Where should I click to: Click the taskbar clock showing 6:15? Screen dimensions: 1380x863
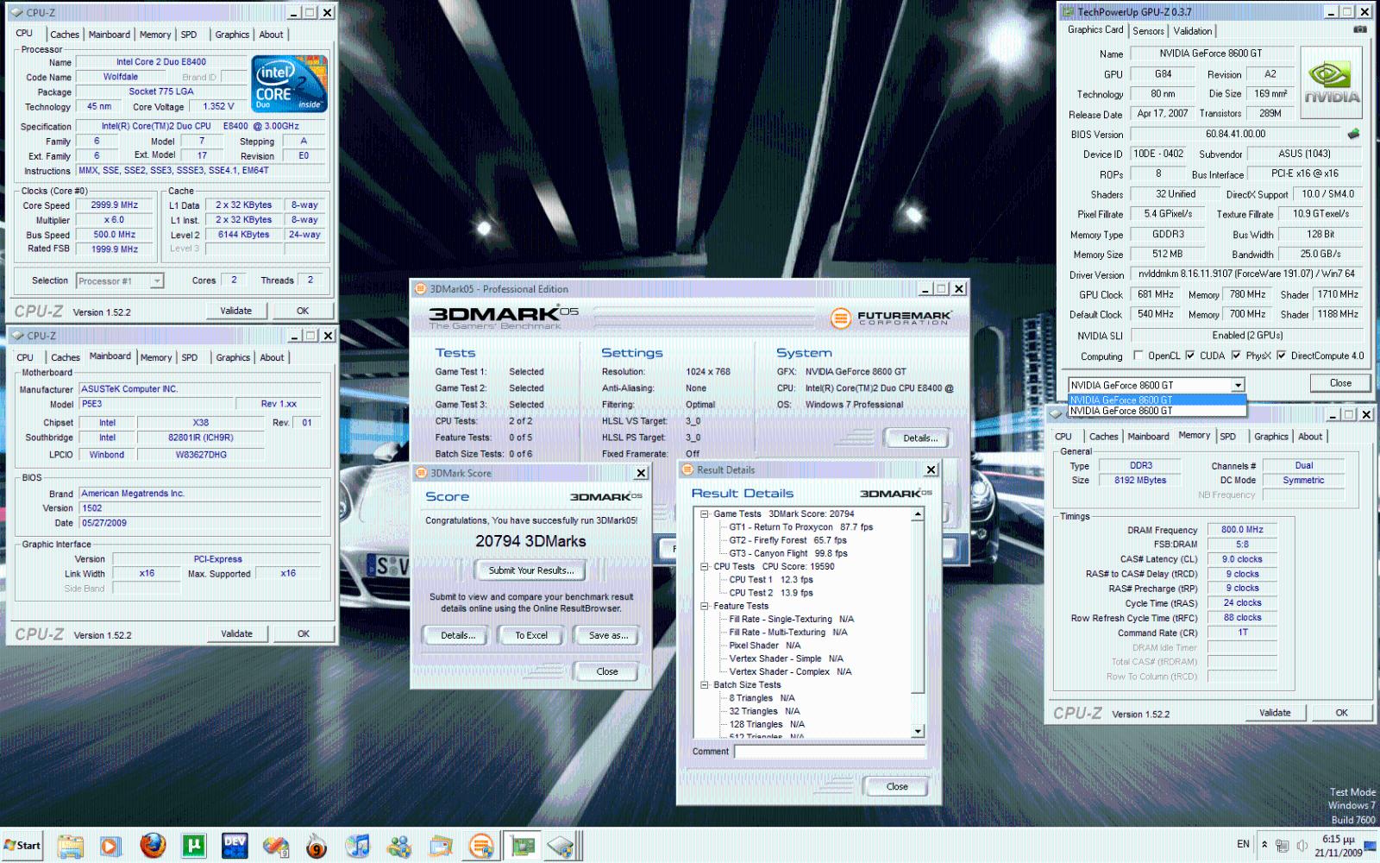click(x=1339, y=846)
